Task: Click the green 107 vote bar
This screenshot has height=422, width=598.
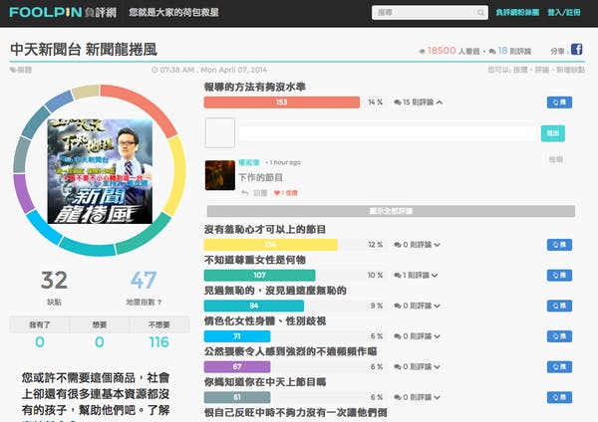Action: click(x=260, y=275)
